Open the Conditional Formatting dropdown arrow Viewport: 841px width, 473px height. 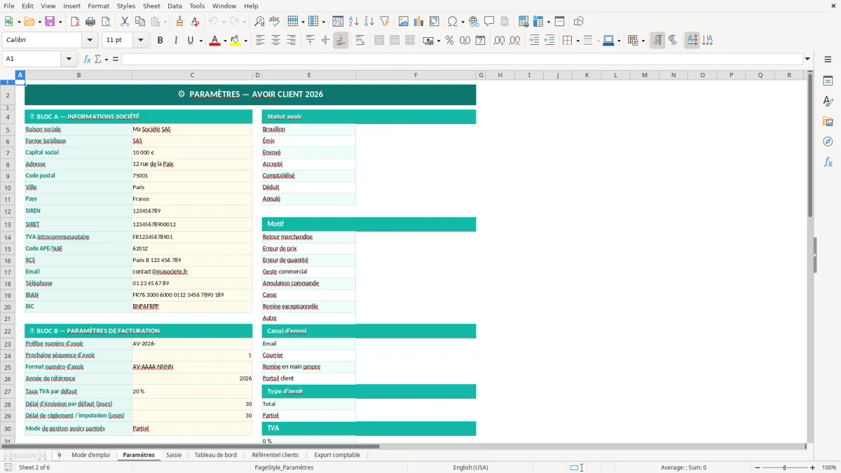643,41
